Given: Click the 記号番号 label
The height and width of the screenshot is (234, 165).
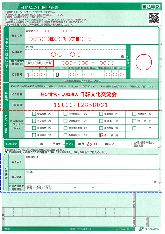Looking at the screenshot, I should coord(17,74).
